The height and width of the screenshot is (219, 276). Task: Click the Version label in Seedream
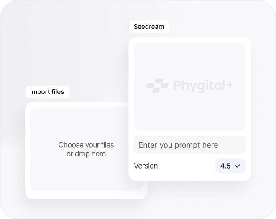click(x=146, y=166)
